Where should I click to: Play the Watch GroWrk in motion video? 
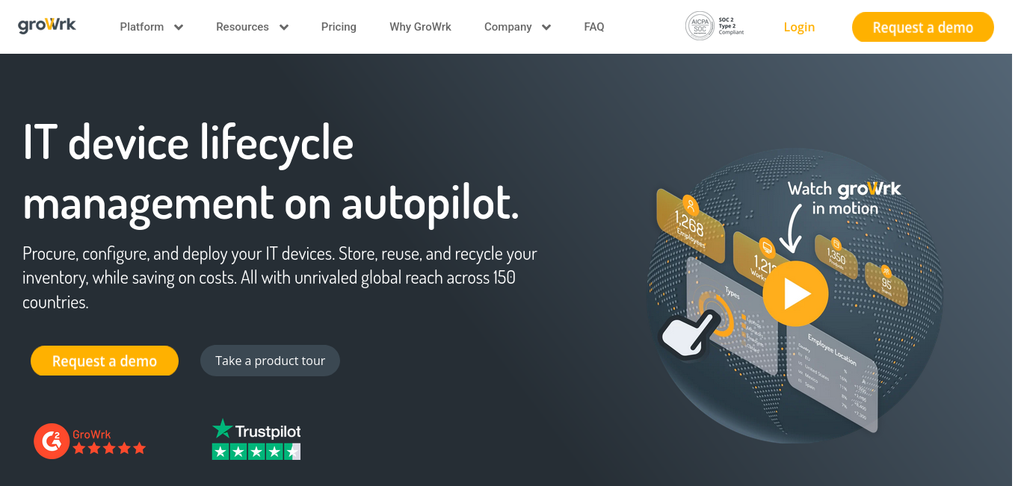[x=795, y=293]
